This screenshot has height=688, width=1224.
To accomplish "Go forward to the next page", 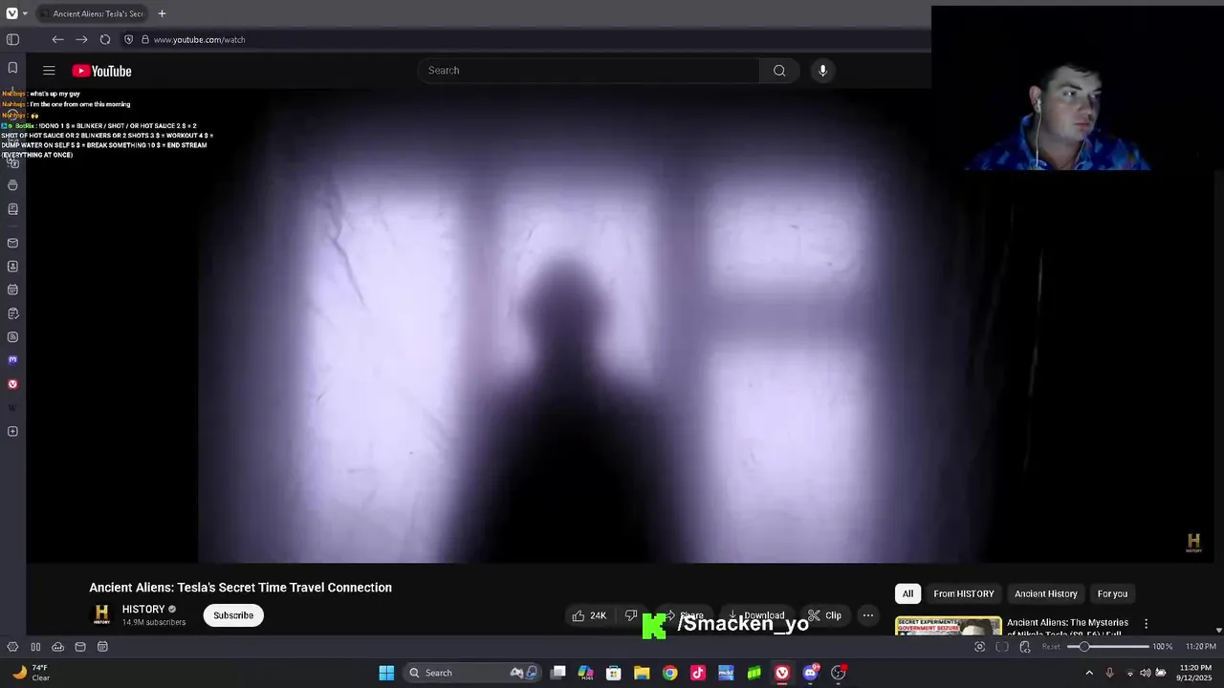I will pos(81,39).
